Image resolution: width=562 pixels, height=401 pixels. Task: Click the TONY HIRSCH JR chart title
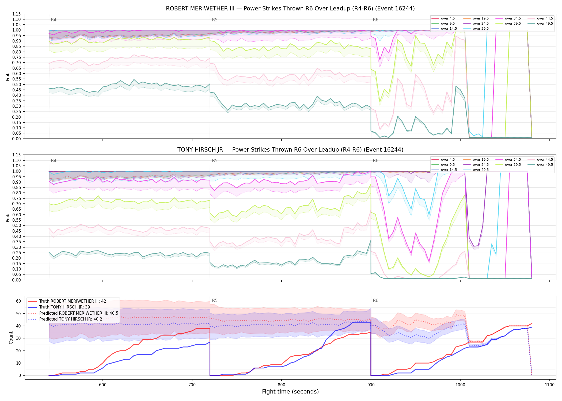point(290,150)
